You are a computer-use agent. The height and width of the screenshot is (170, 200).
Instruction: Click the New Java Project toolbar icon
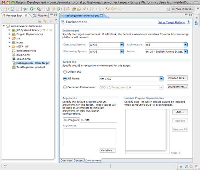click(x=48, y=9)
